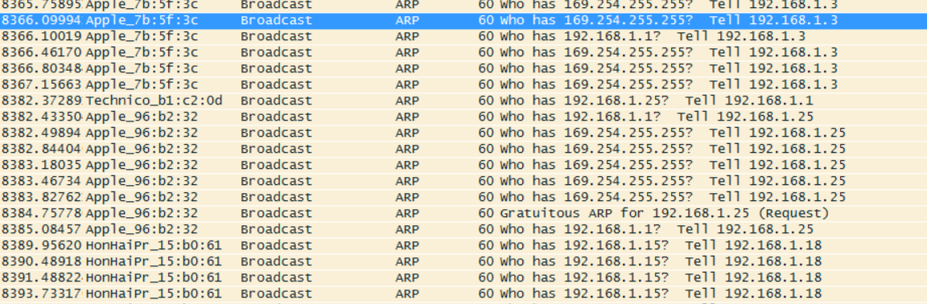Click the time cell 8383.46734
Screen dimensions: 927x304
point(41,180)
